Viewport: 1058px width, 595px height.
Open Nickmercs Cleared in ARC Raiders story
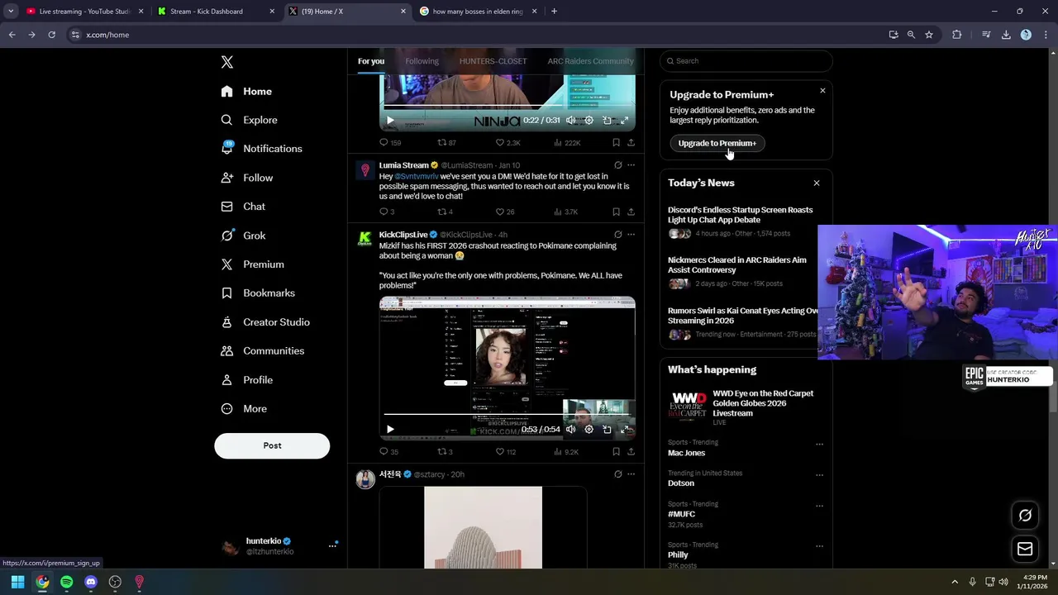click(x=737, y=265)
